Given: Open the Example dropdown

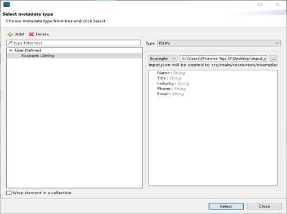Looking at the screenshot, I should 163,59.
